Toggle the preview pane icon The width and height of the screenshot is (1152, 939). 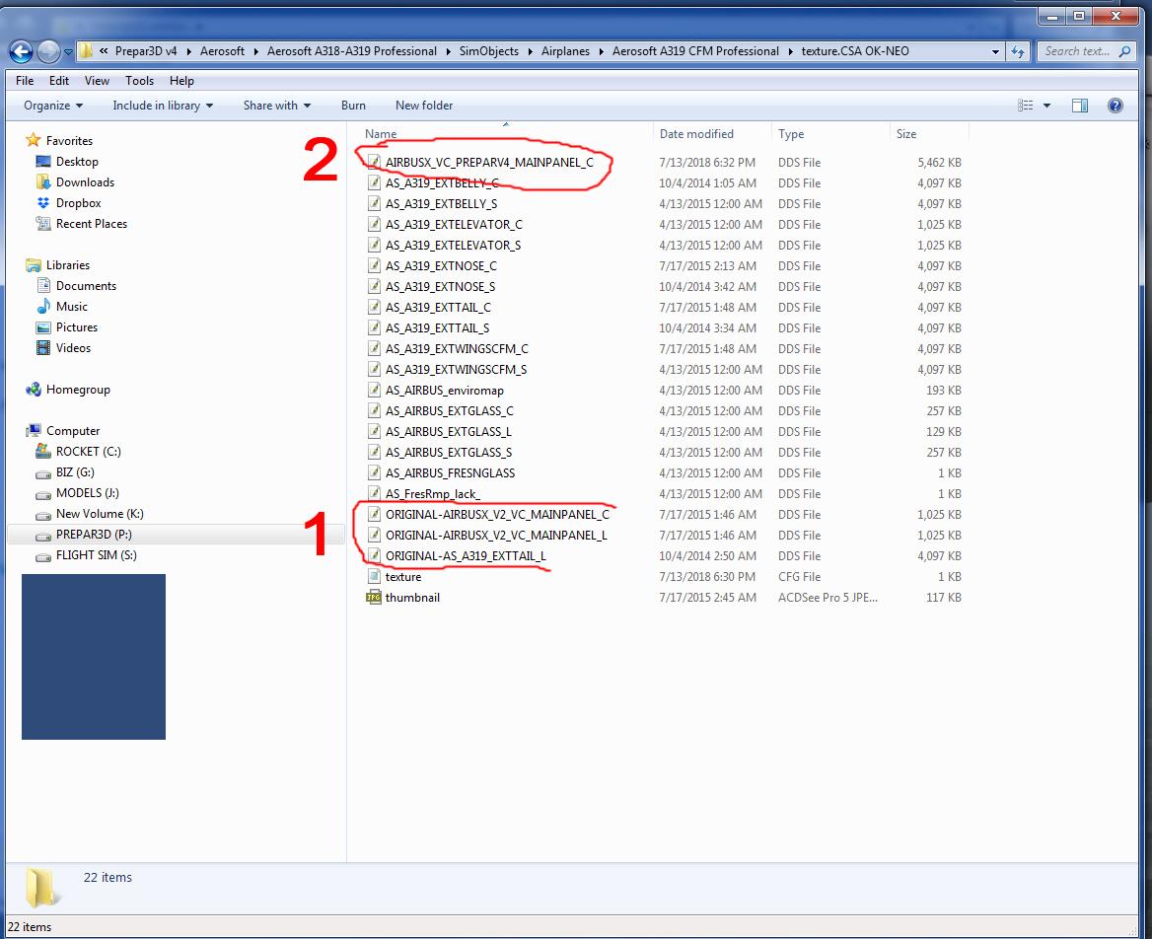1080,106
